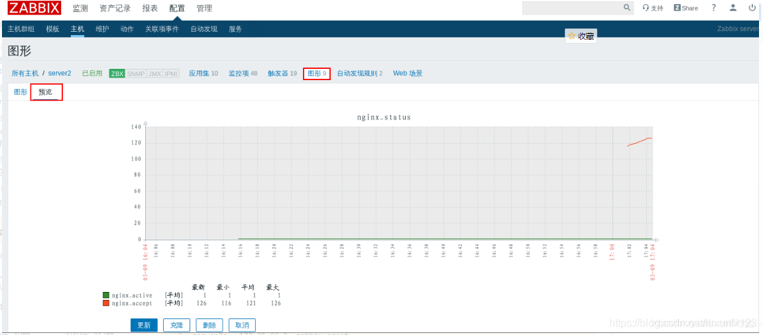
Task: Open the 监测 main menu
Action: [x=80, y=8]
